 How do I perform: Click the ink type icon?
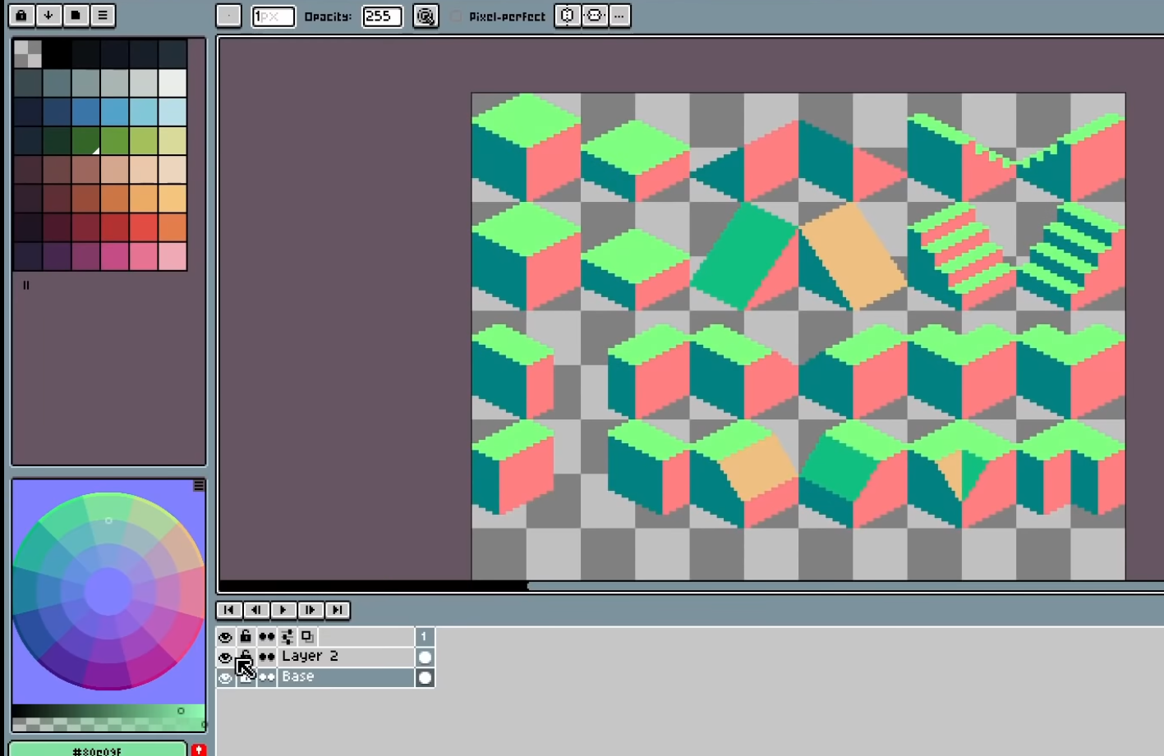(426, 16)
